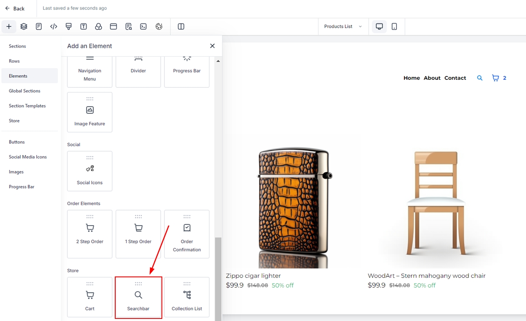
Task: Open Section Templates in left sidebar
Action: (27, 106)
